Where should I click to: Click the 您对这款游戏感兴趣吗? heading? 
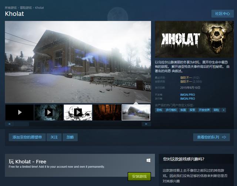click(184, 159)
